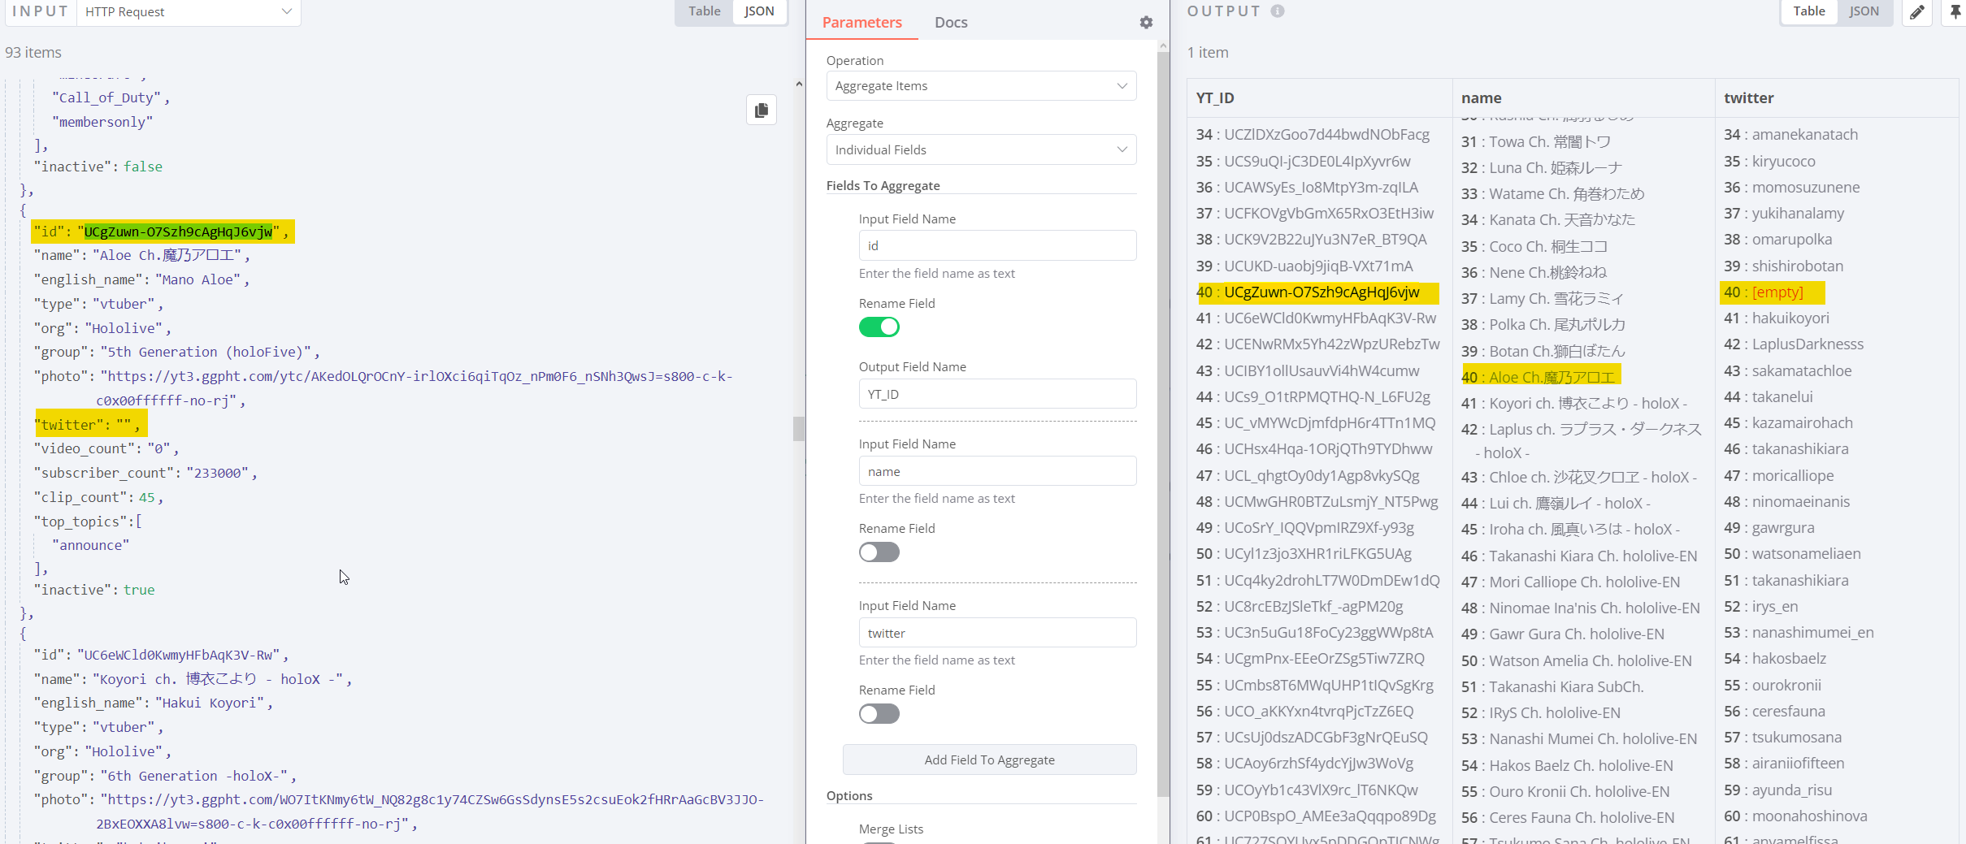Open the node settings gear icon

pyautogui.click(x=1145, y=22)
